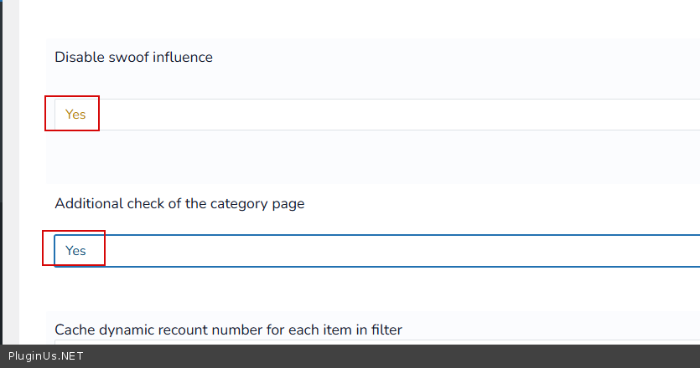The image size is (700, 368).
Task: Click the dark sidebar strip on the left edge
Action: (x=2, y=167)
